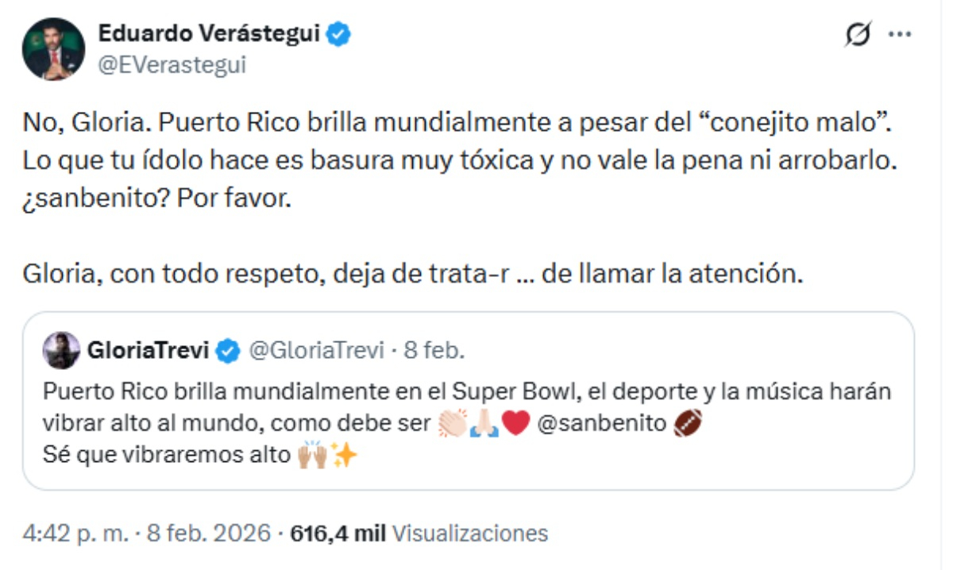Click the praying hands emoji
The height and width of the screenshot is (570, 953).
[483, 421]
